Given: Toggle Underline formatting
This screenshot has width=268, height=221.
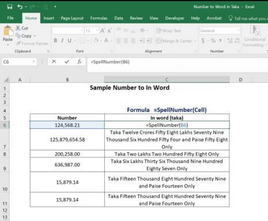Looking at the screenshot, I should 69,40.
